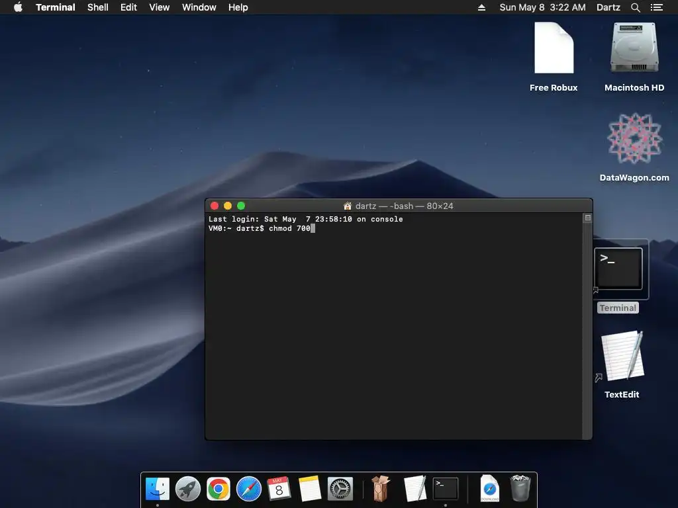Click the split pane button in Terminal
The height and width of the screenshot is (508, 678).
click(x=588, y=218)
